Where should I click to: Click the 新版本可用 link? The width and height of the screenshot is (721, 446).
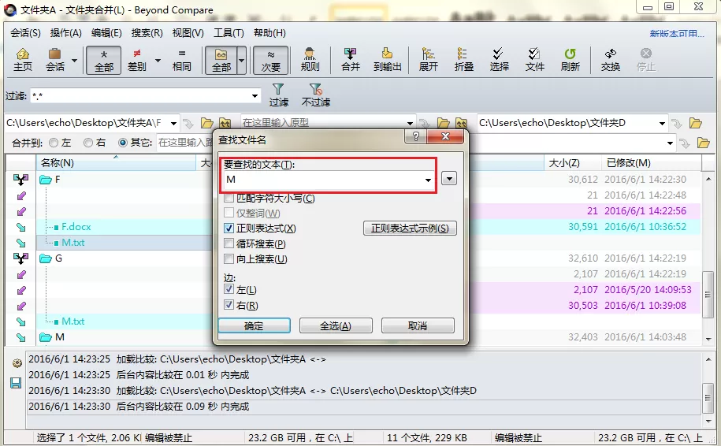[676, 34]
